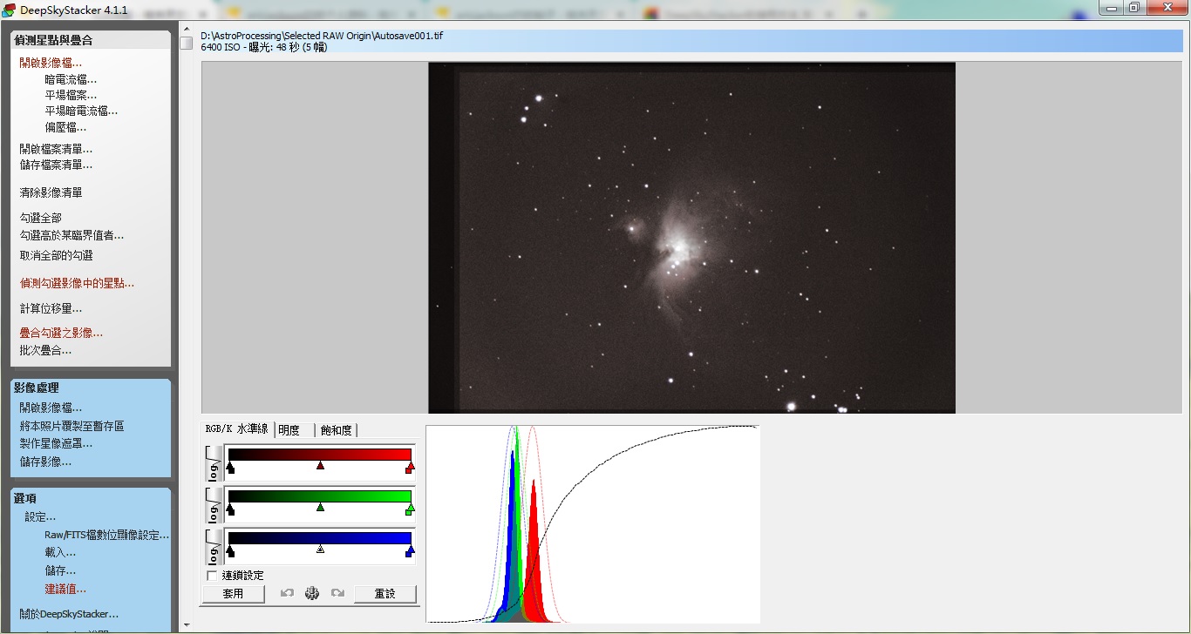Select the green channel midtone triangle marker

[320, 508]
